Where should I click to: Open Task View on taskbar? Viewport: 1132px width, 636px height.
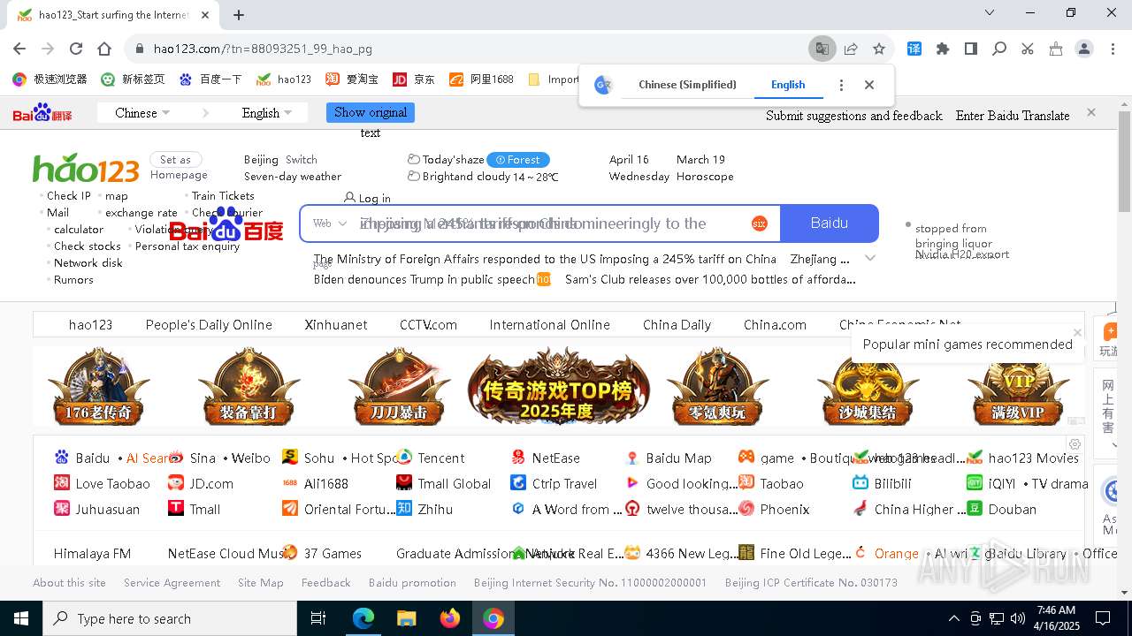[x=318, y=618]
